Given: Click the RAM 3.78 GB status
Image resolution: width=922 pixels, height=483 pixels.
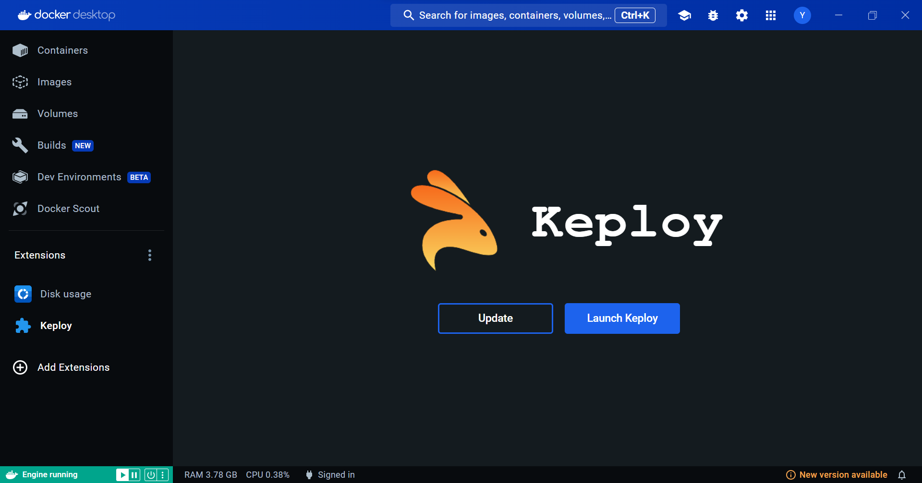Looking at the screenshot, I should (x=211, y=475).
